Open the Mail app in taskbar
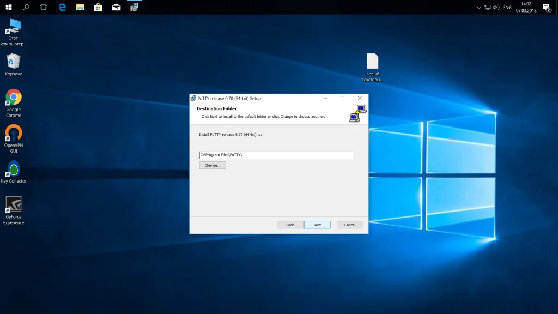Screen dimensions: 558x314 (x=116, y=7)
